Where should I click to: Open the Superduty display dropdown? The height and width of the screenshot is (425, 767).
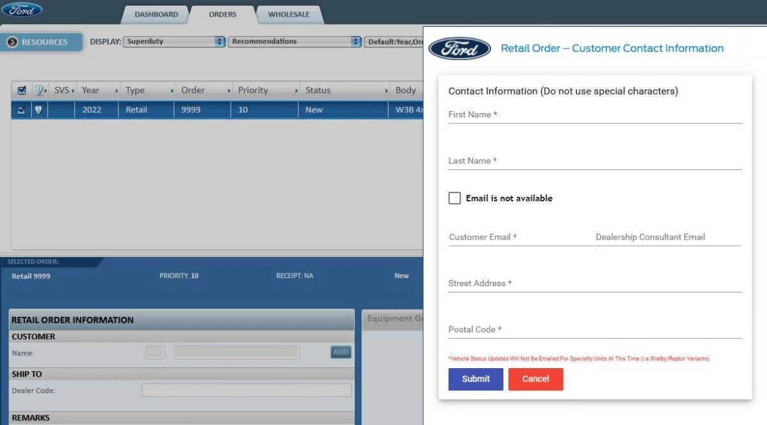[174, 42]
